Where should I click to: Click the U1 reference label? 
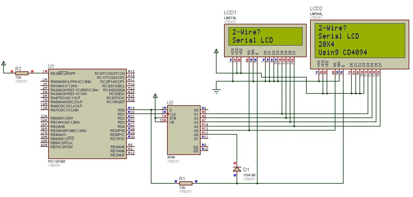click(51, 66)
